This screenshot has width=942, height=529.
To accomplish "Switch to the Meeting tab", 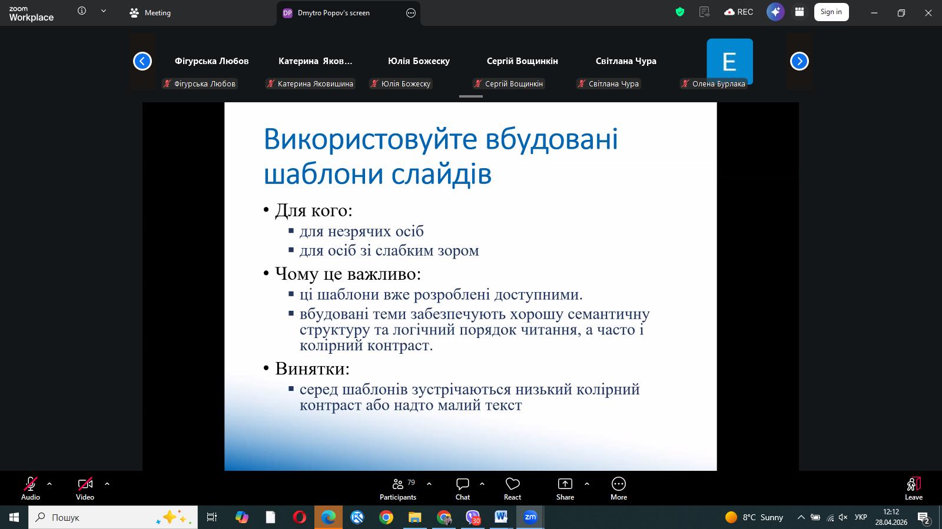I will coord(150,12).
